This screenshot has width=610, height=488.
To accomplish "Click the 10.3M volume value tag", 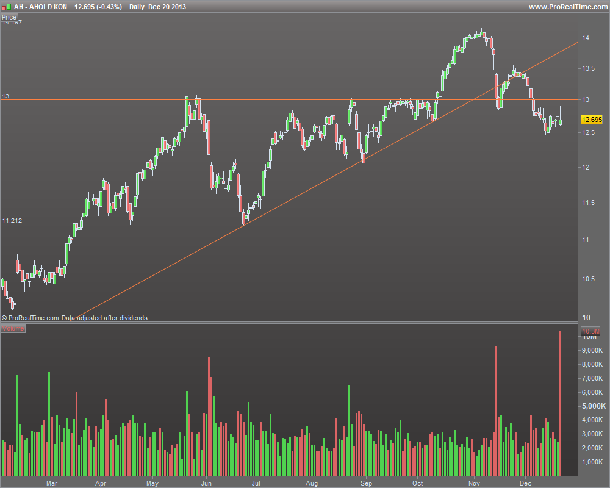I will [x=590, y=331].
